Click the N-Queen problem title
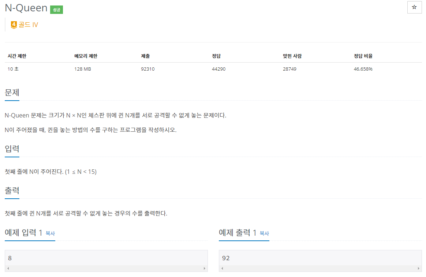 pyautogui.click(x=26, y=8)
